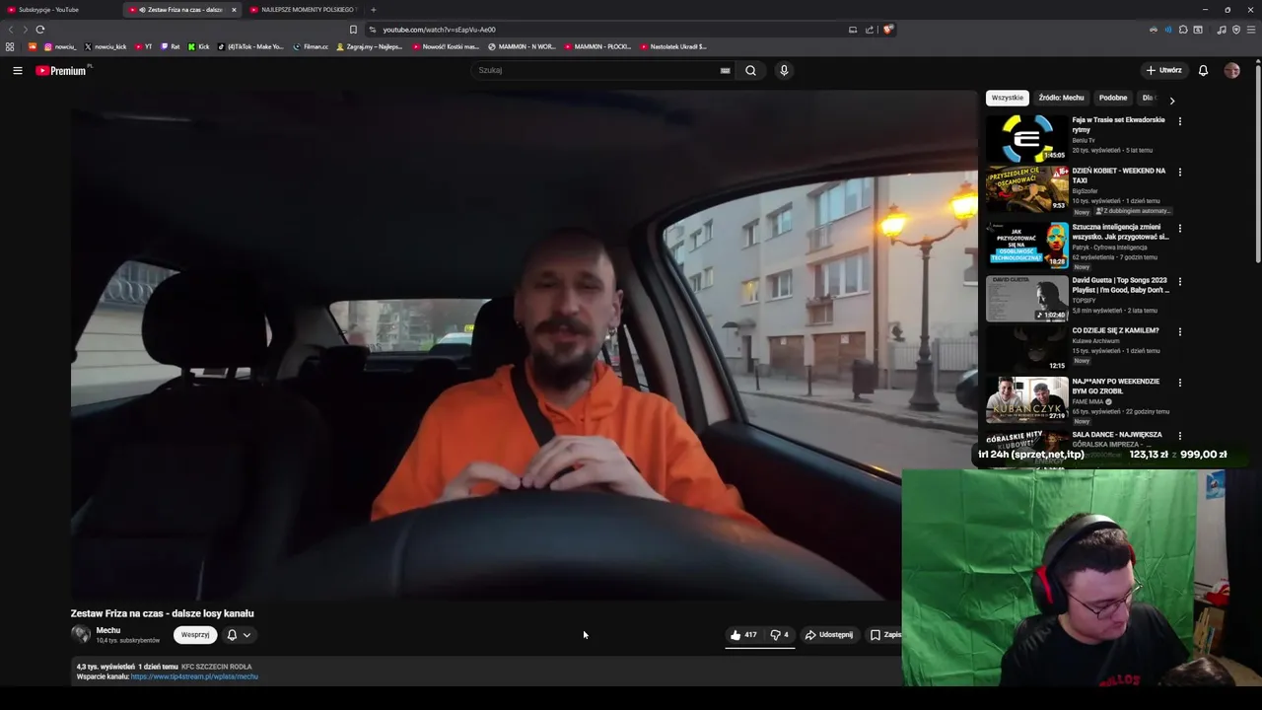Open Brave Shields lion icon
1262x710 pixels.
(x=887, y=30)
